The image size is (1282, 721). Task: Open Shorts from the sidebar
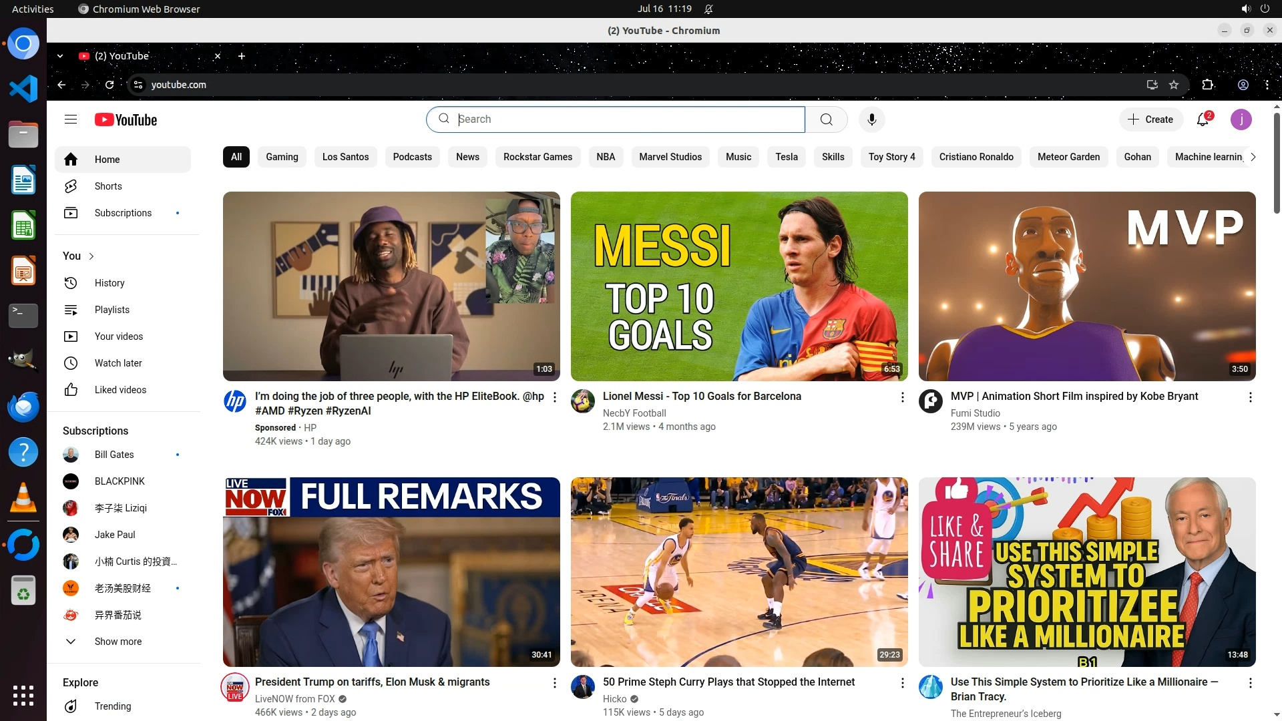tap(108, 186)
